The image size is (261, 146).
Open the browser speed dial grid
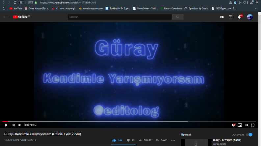[x=21, y=3]
